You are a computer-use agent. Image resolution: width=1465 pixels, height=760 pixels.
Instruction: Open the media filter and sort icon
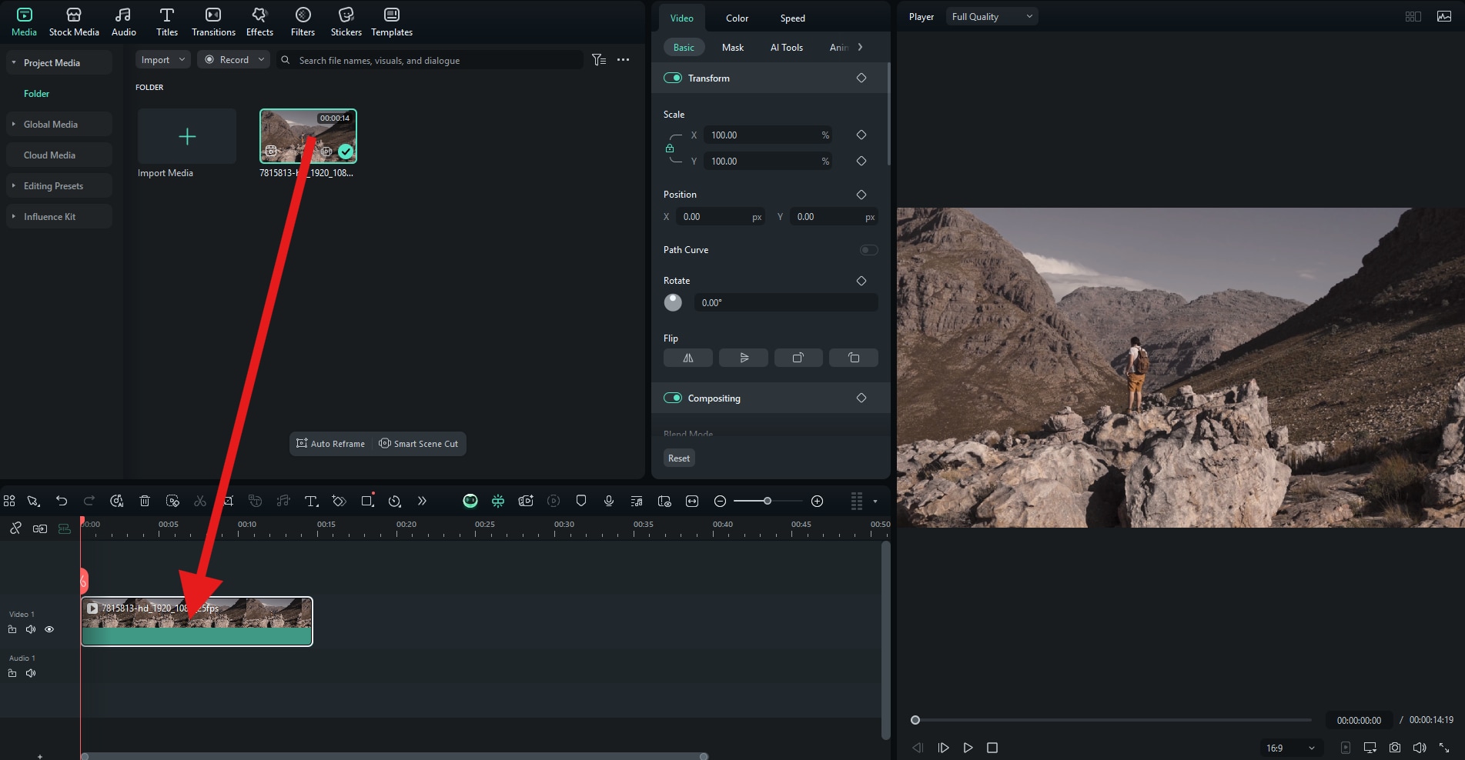click(599, 60)
